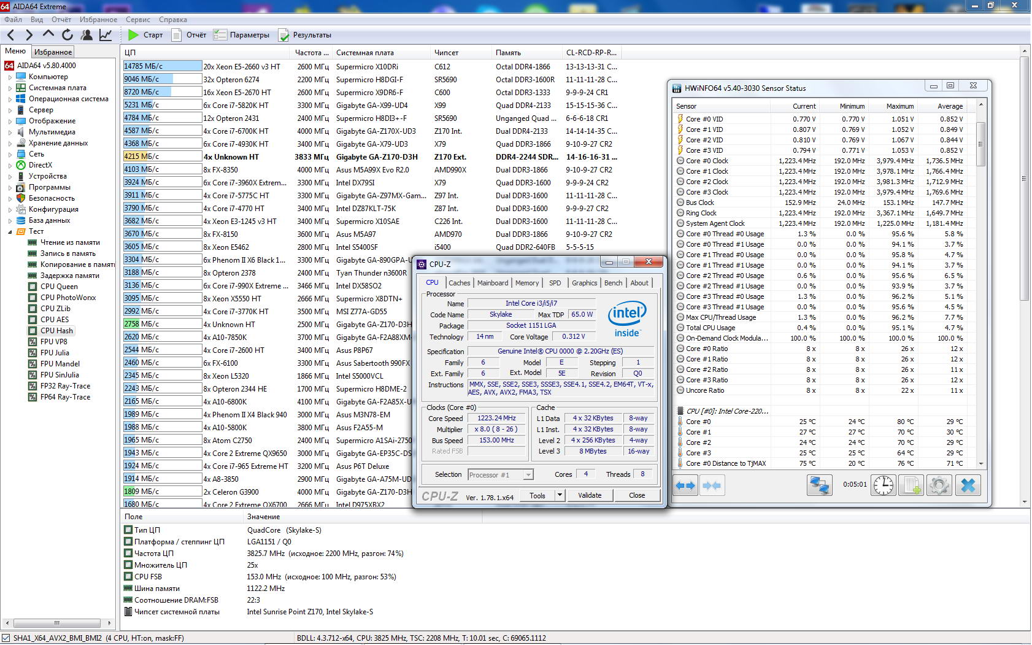Collapse the Тест tree node

coord(10,232)
